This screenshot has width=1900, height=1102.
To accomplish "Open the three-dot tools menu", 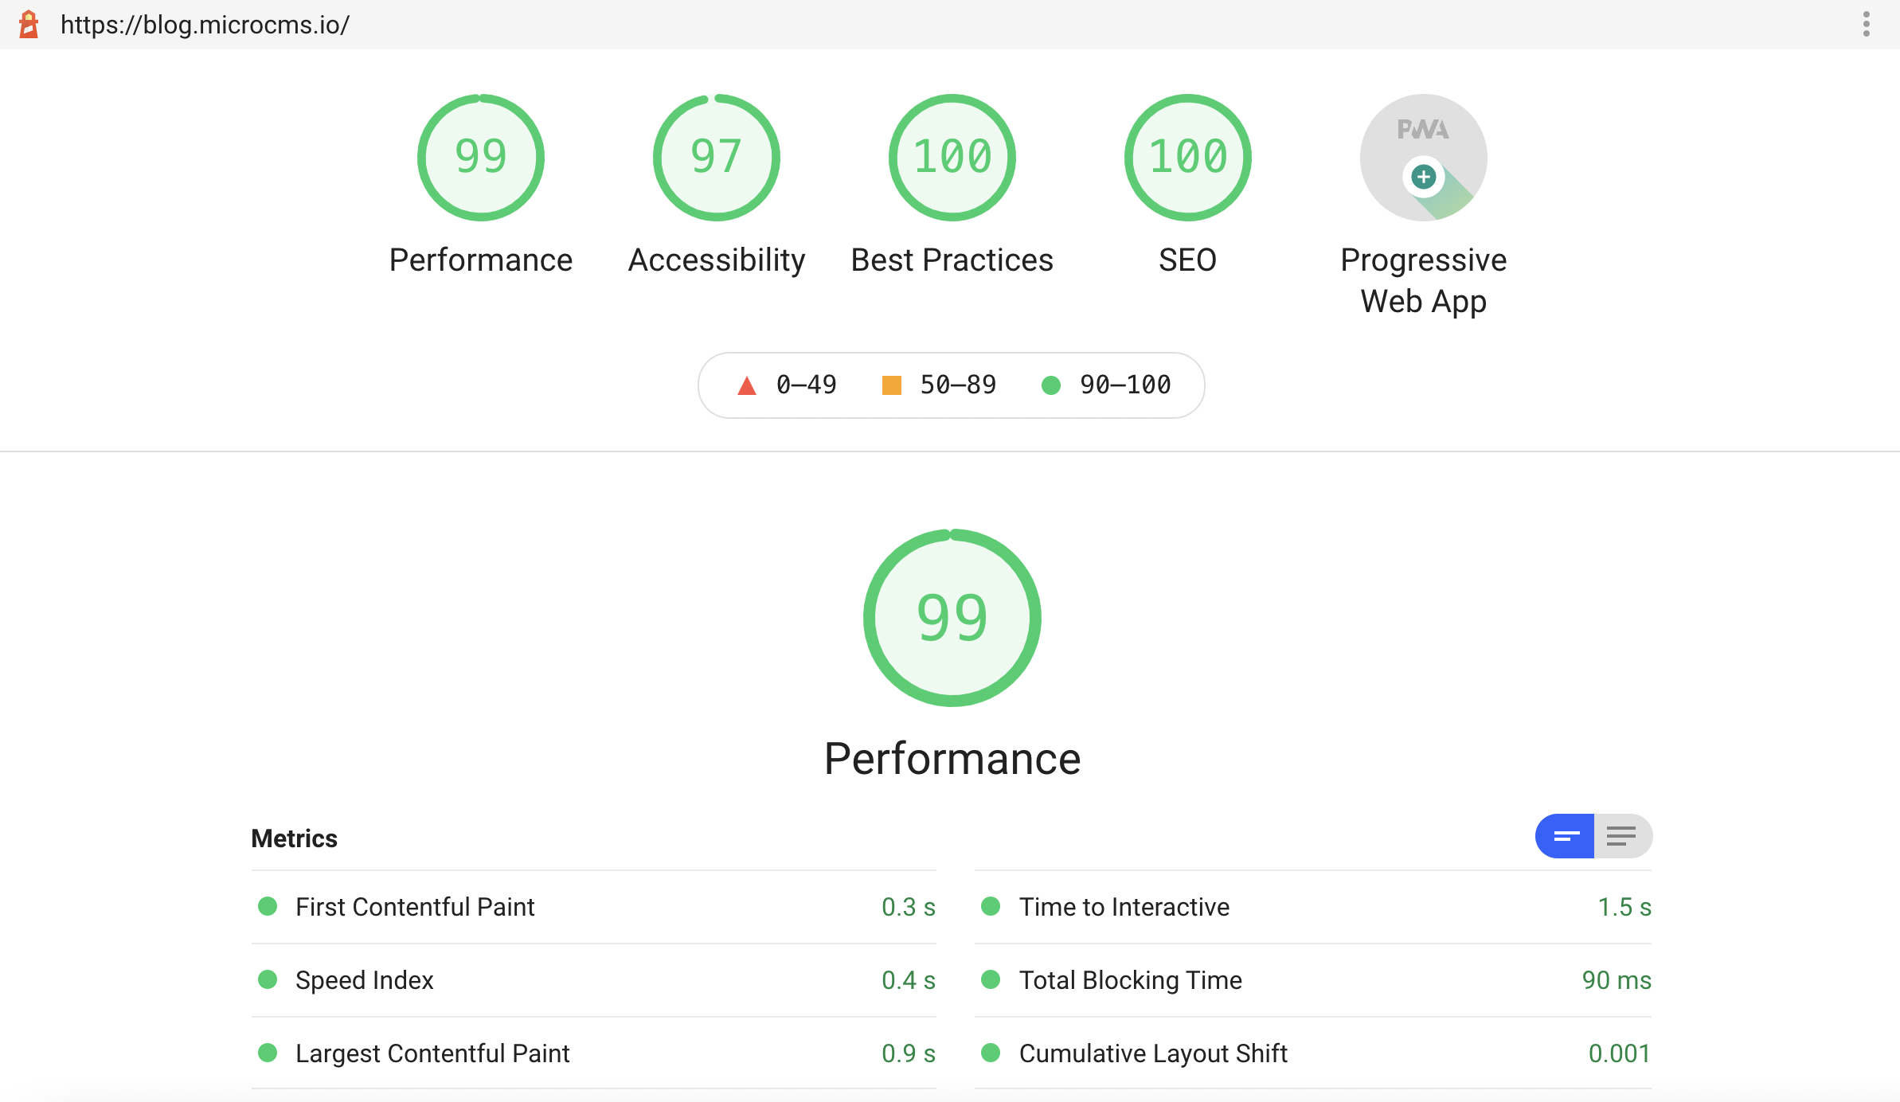I will tap(1866, 25).
